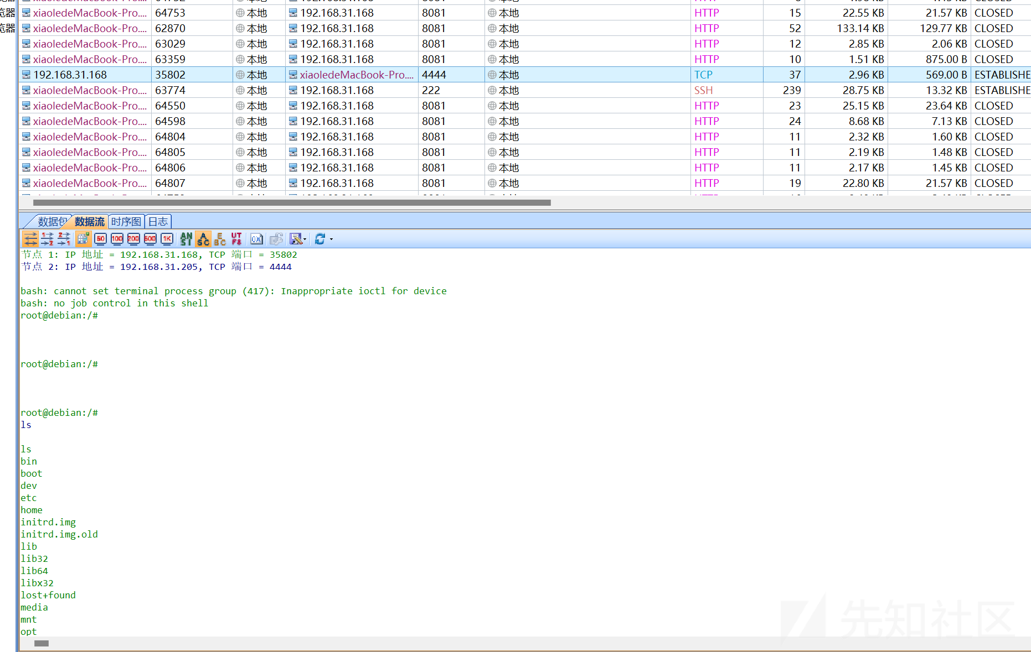This screenshot has height=652, width=1031.
Task: Switch the stream encoding to EBCDIC
Action: click(x=220, y=239)
